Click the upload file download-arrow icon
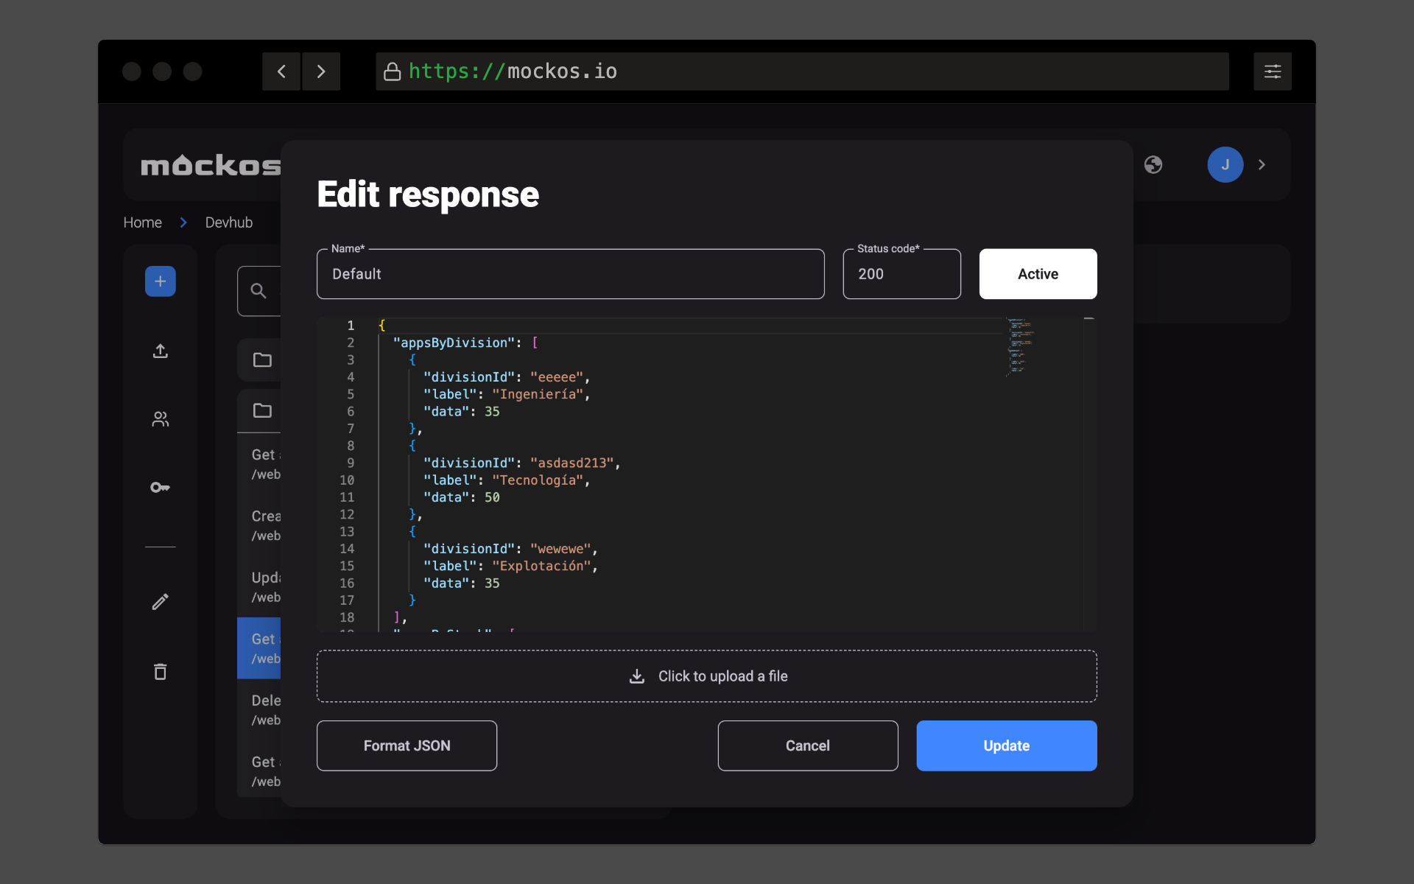This screenshot has height=884, width=1414. pyautogui.click(x=637, y=676)
